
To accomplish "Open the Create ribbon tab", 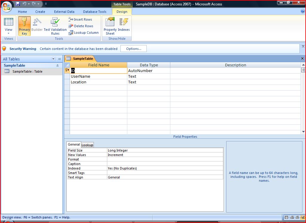I will [x=40, y=12].
